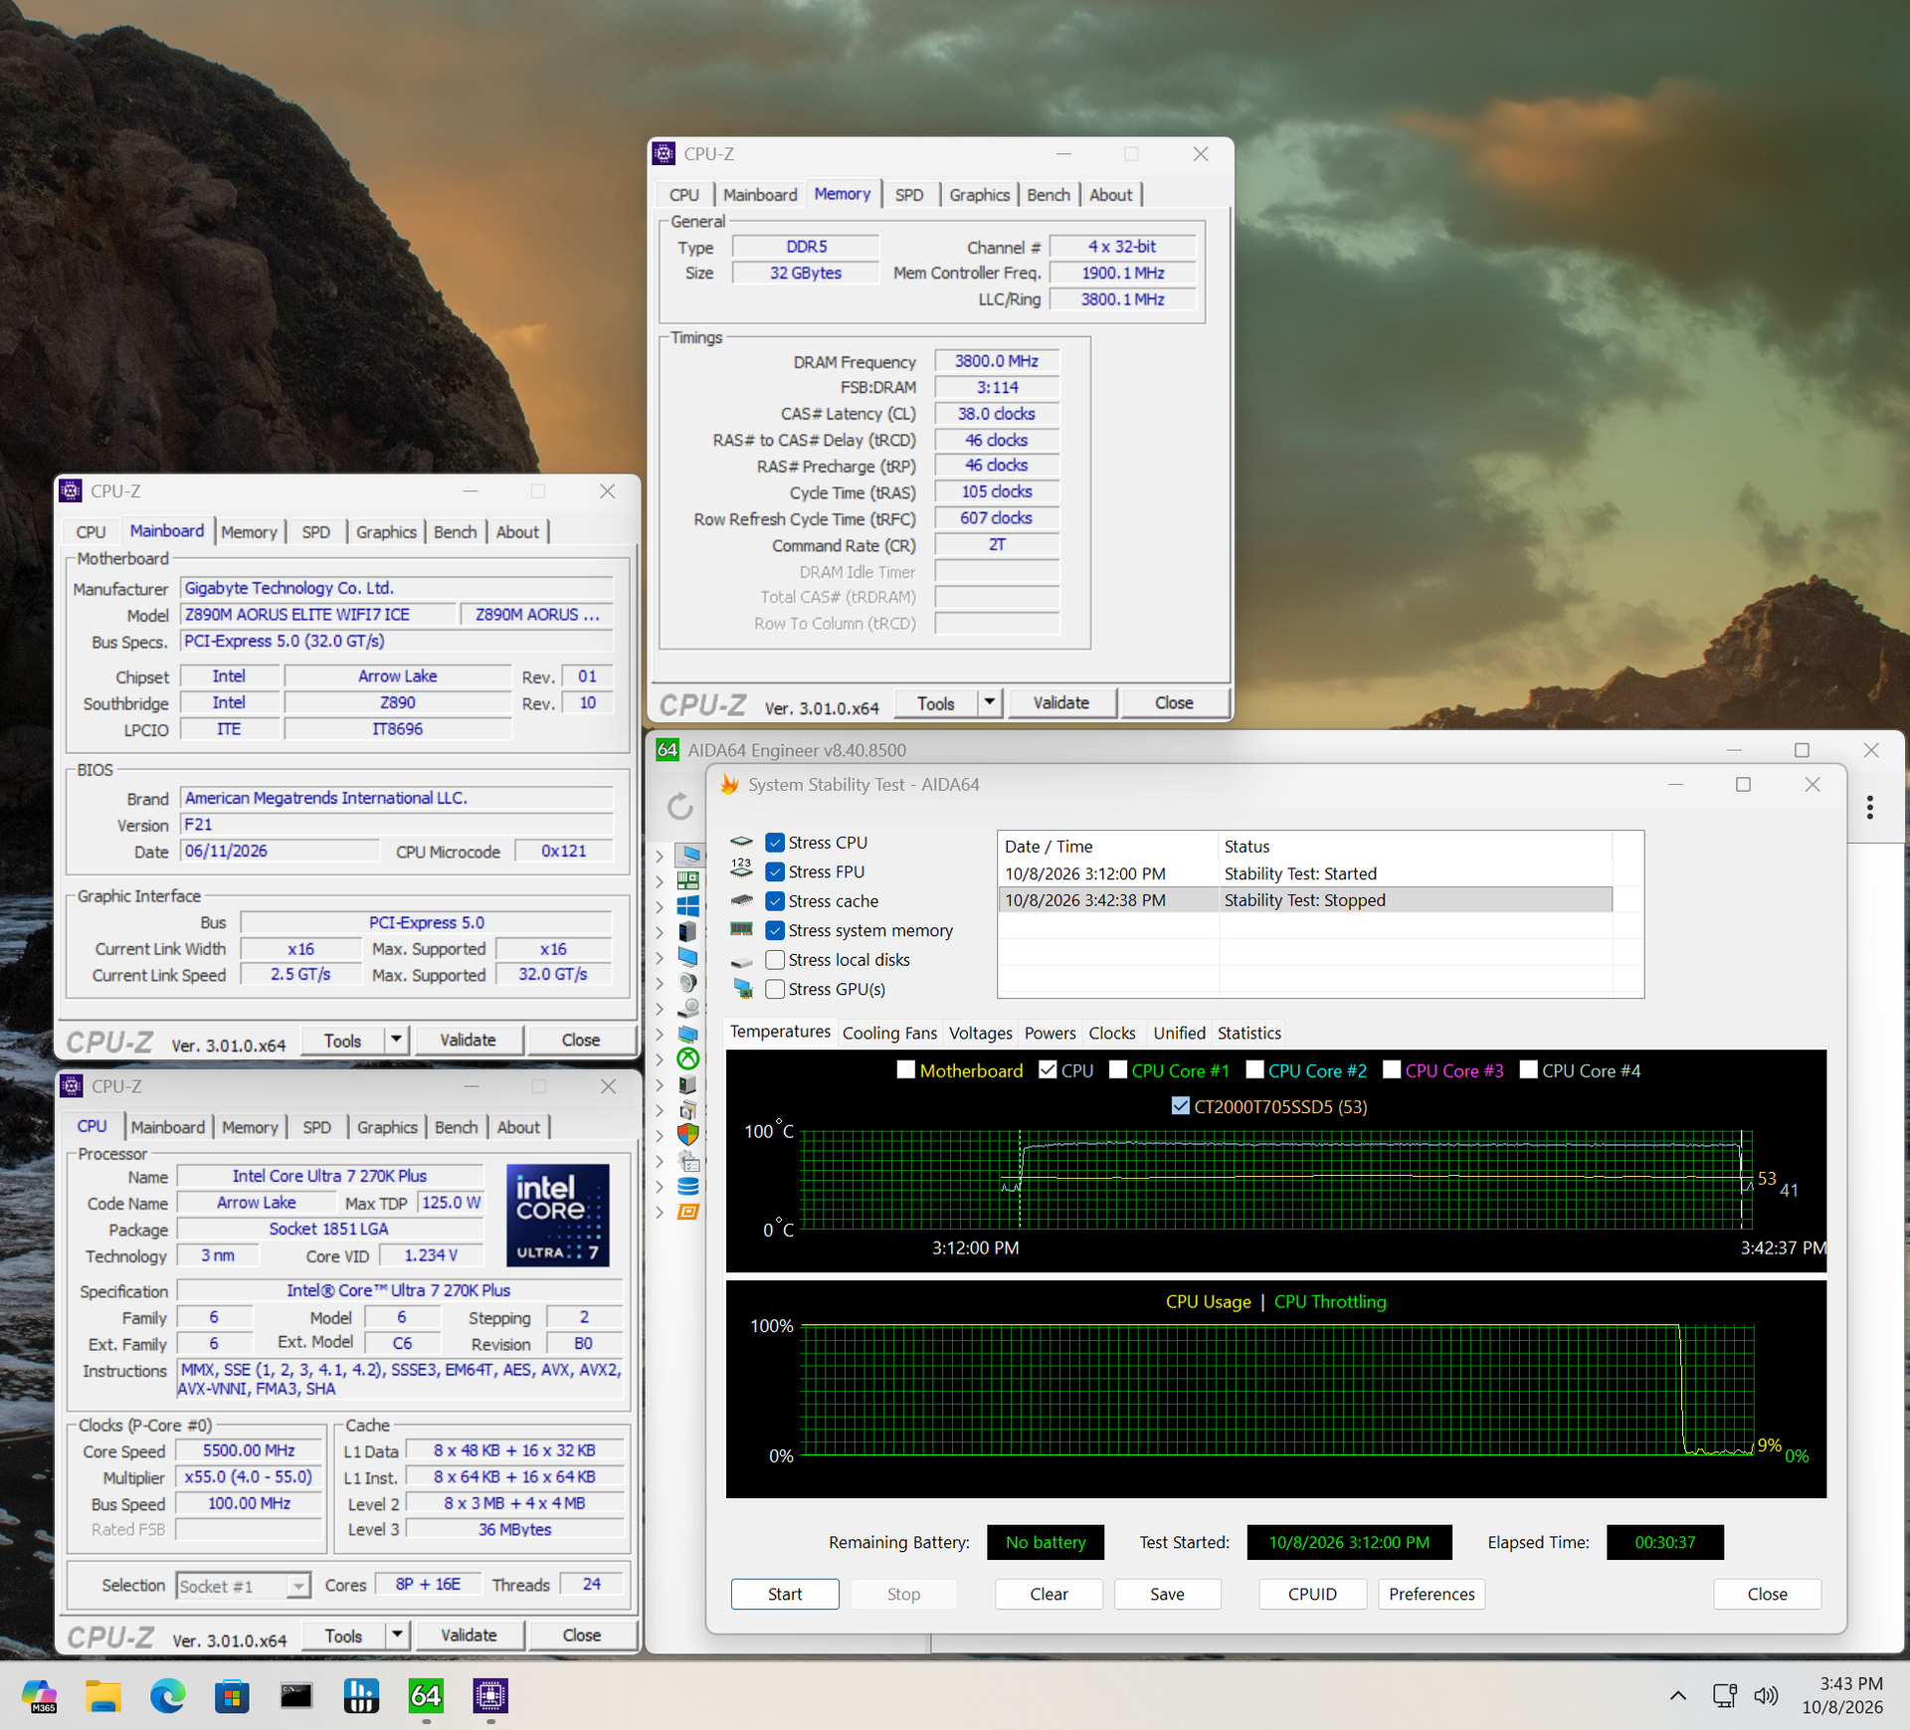Select the Xbox DirectX icon in AIDA64 sidebar

pos(687,1058)
